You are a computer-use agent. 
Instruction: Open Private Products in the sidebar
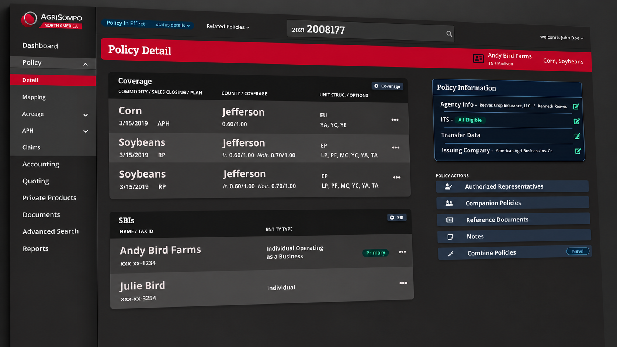pos(49,198)
